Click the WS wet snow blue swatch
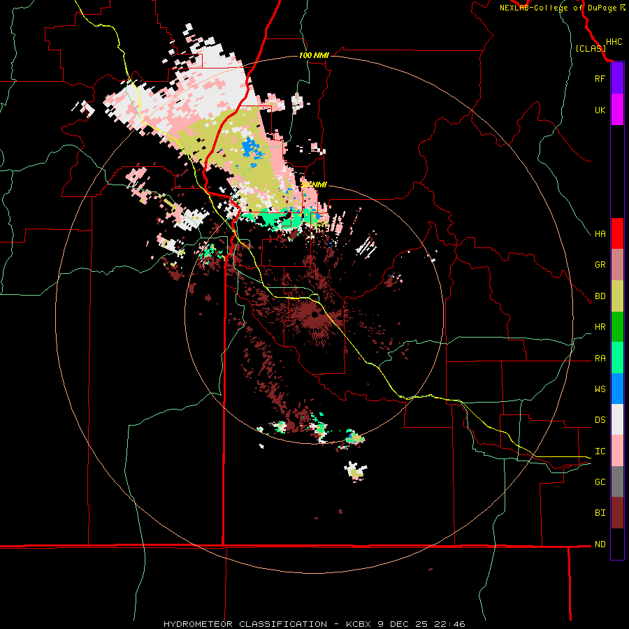The height and width of the screenshot is (629, 629). tap(617, 389)
